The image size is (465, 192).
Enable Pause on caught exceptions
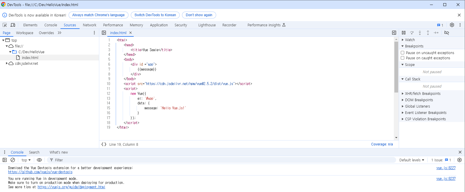pos(402,58)
